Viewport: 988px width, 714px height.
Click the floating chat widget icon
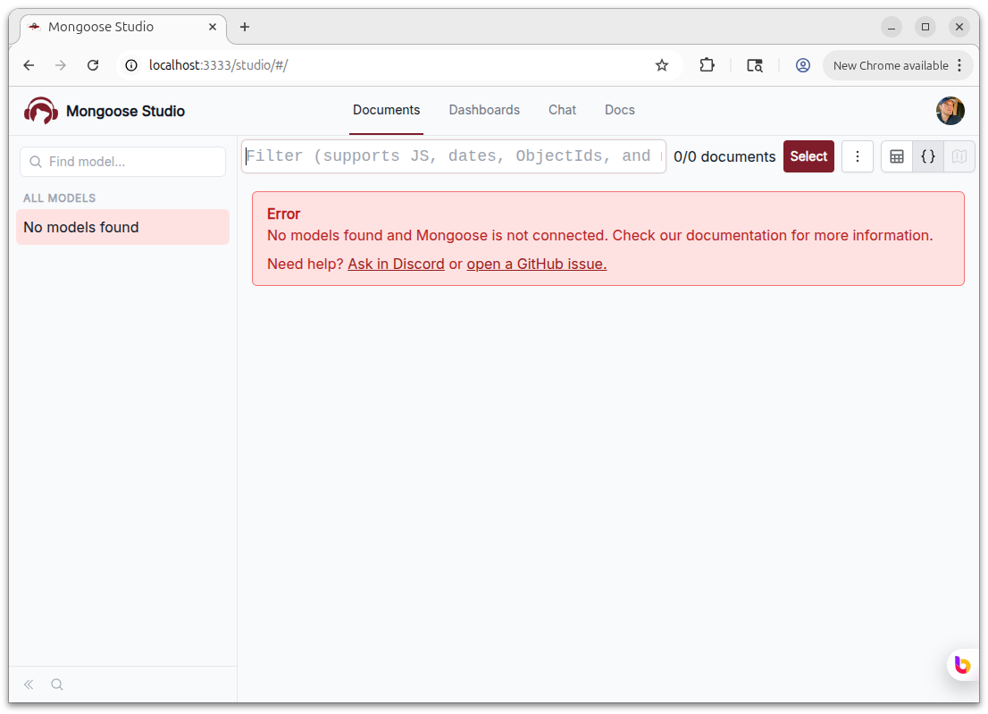[x=962, y=665]
